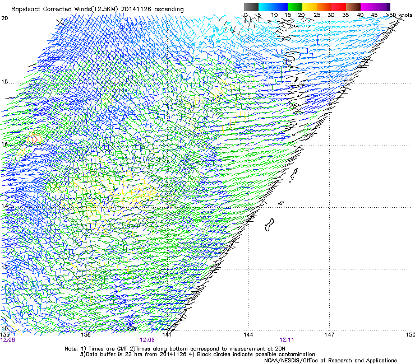
Task: Click the dark blue segment of the speed legend
Action: (280, 7)
